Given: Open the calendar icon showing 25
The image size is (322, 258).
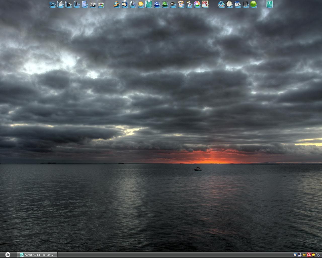Looking at the screenshot, I should pyautogui.click(x=237, y=4).
